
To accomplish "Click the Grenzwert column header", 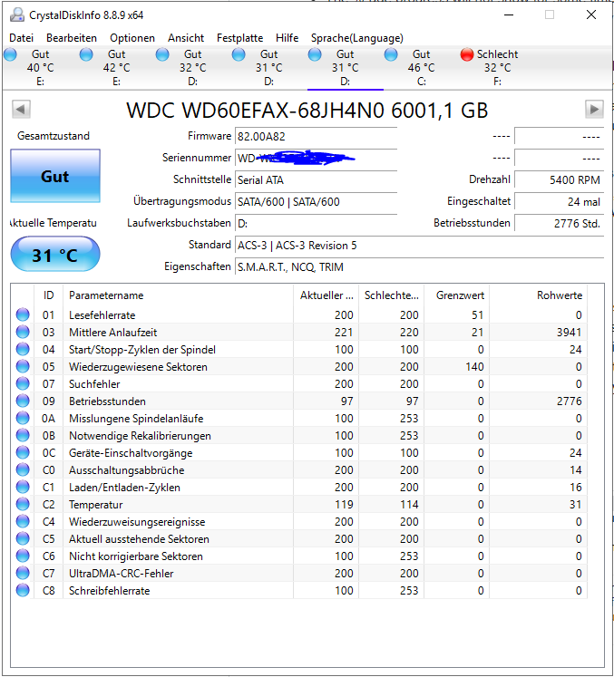I will tap(457, 295).
